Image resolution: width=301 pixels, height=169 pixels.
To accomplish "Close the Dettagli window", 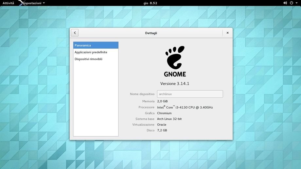I will click(x=227, y=33).
